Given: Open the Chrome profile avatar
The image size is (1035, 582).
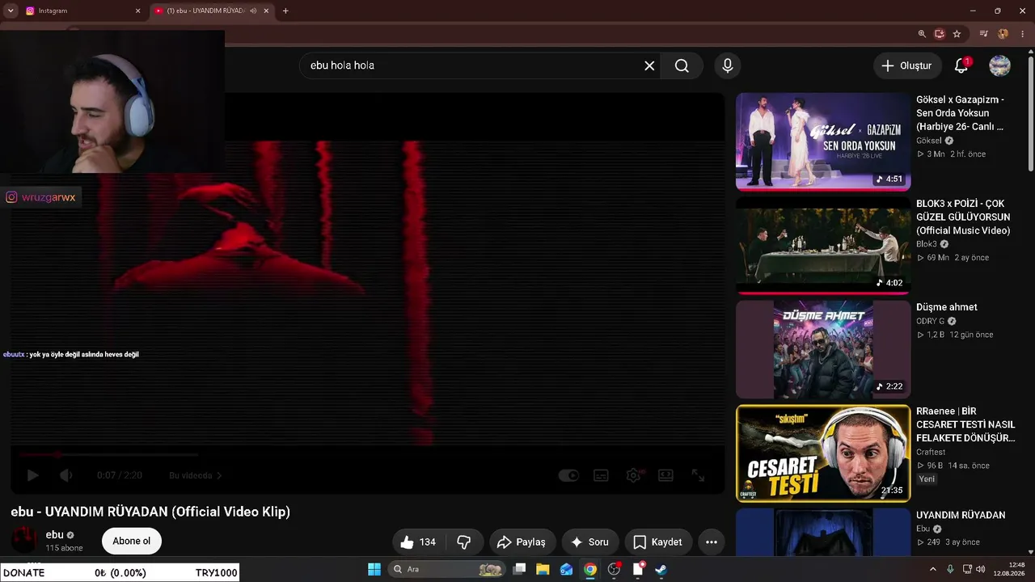Looking at the screenshot, I should pyautogui.click(x=1003, y=34).
